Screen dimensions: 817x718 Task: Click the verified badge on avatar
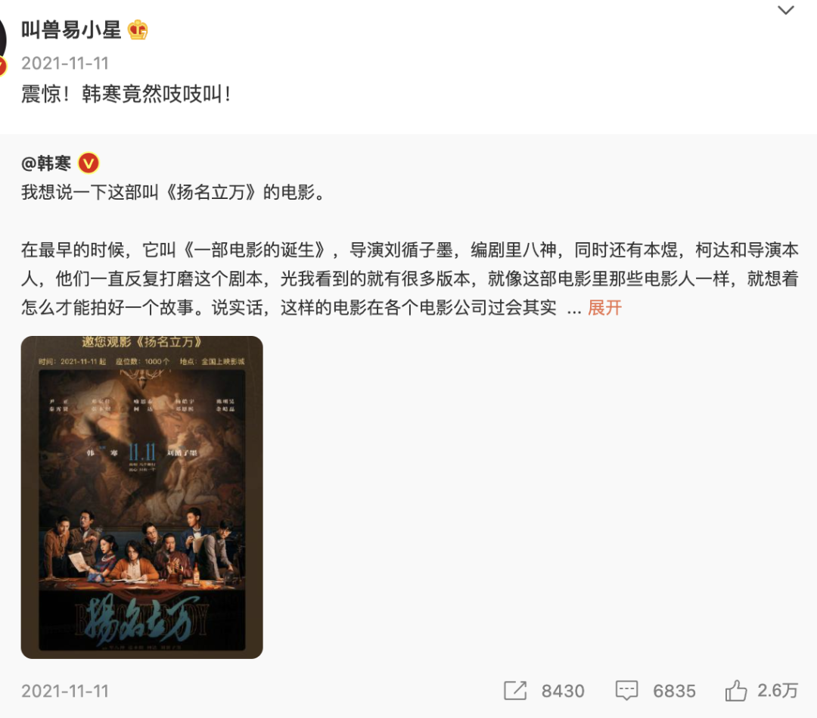click(2, 67)
